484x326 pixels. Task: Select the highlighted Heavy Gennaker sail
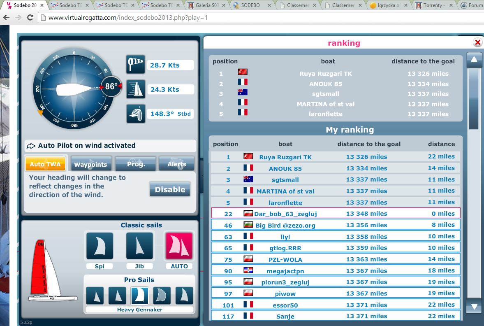pyautogui.click(x=139, y=296)
